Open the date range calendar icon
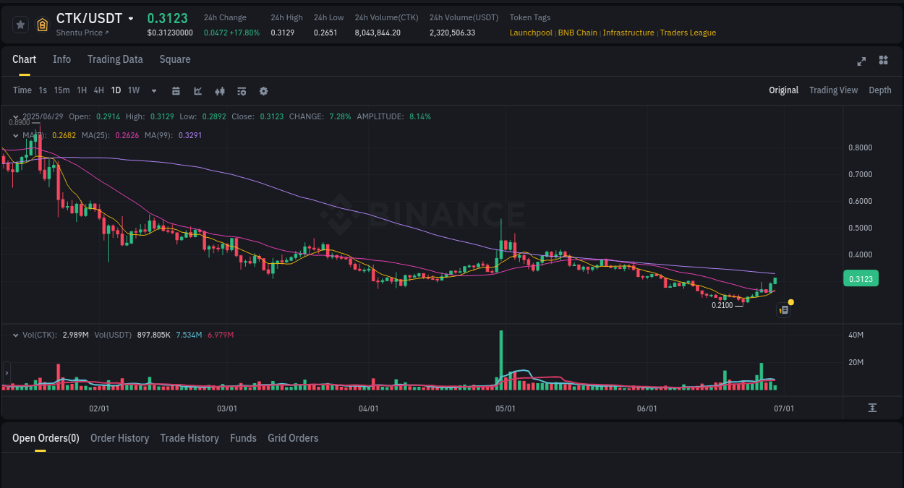The height and width of the screenshot is (488, 904). tap(176, 90)
